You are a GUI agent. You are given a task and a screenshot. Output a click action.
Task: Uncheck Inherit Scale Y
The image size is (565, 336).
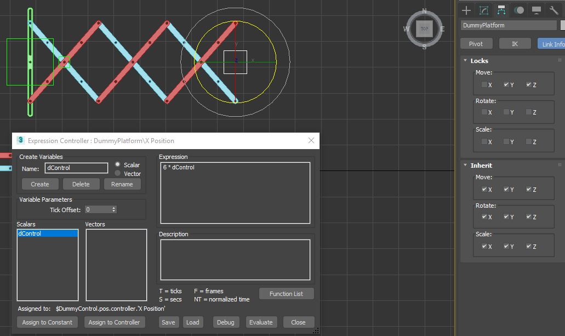[x=506, y=246]
